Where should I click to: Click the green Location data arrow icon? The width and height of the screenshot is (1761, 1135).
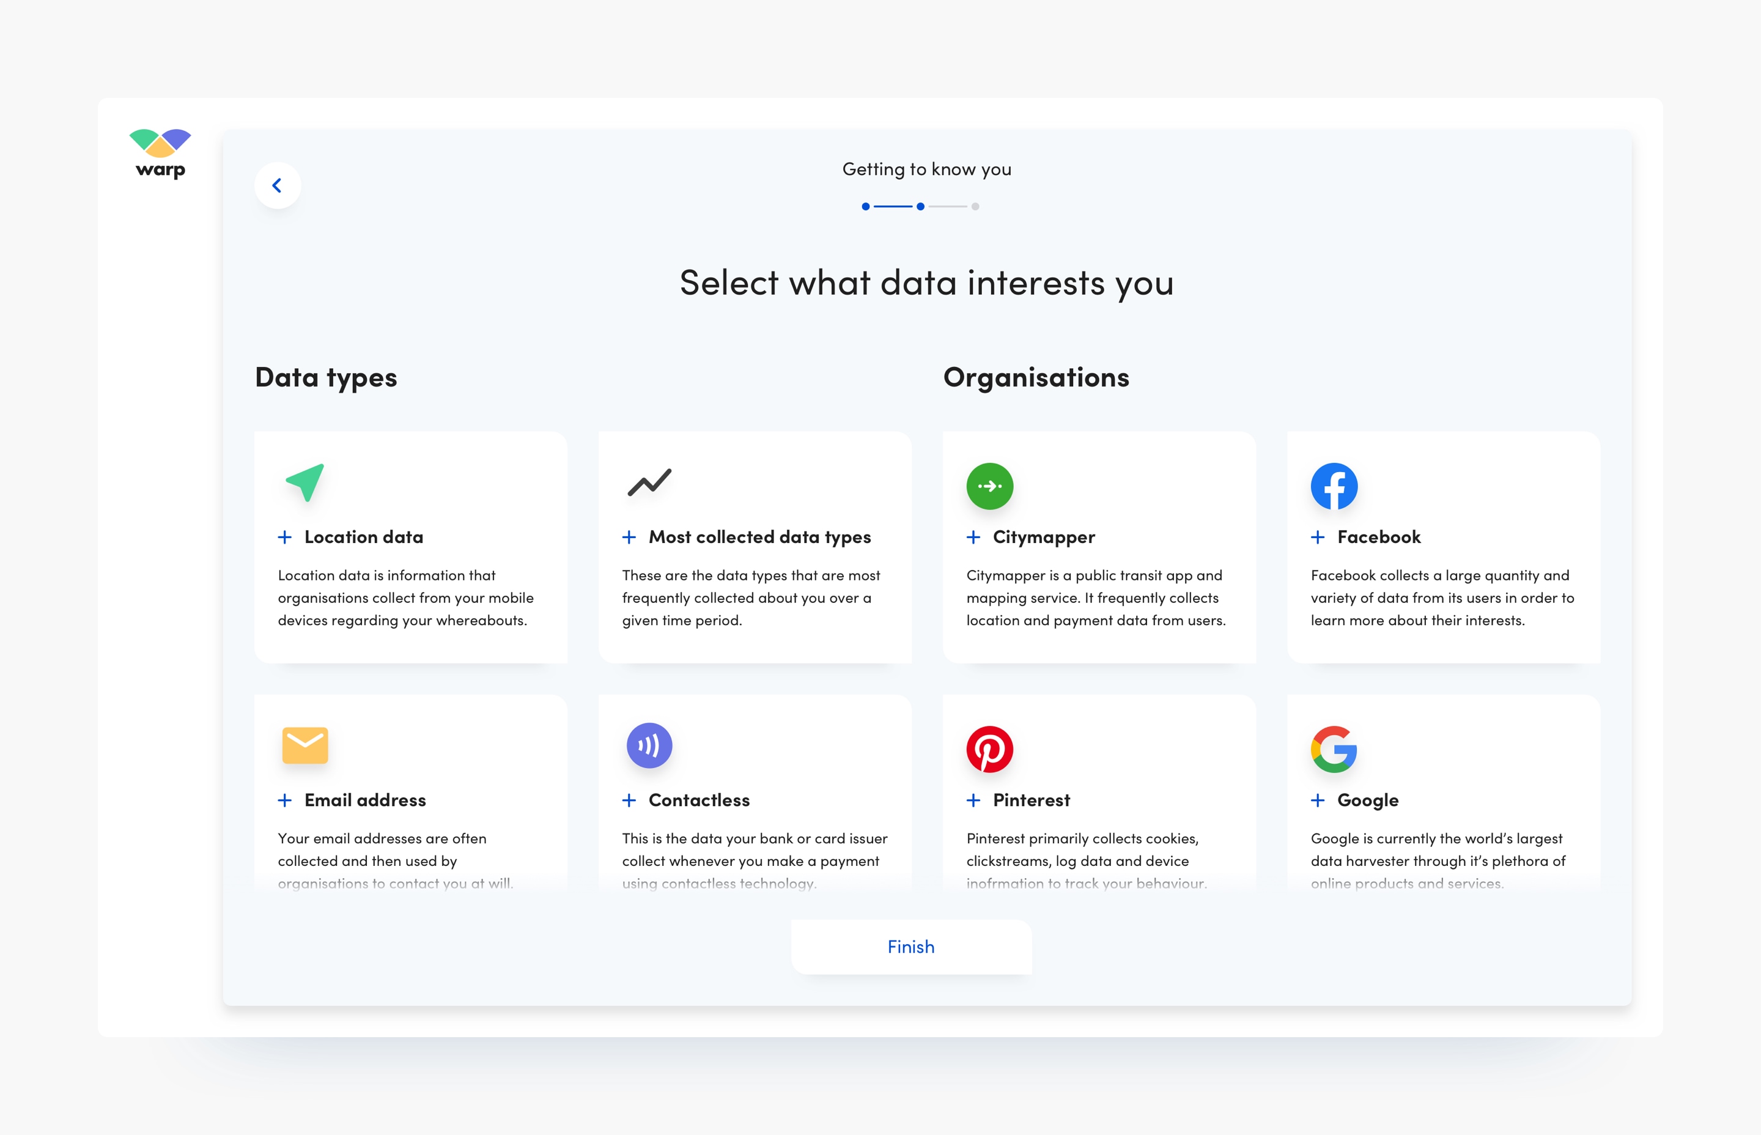pos(306,482)
